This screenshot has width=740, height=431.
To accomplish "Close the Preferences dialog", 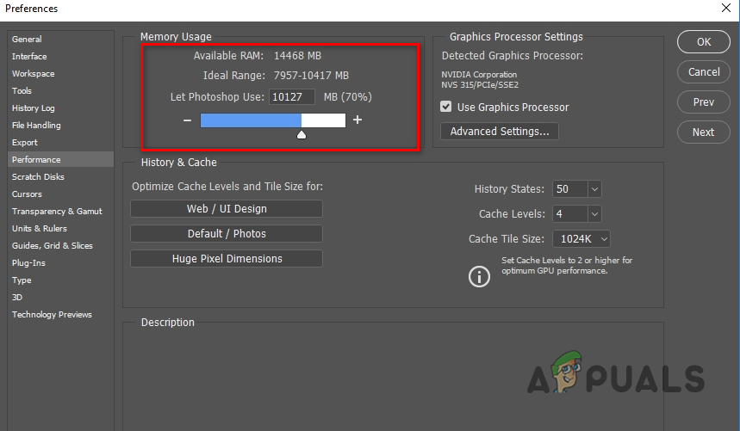I will 726,8.
